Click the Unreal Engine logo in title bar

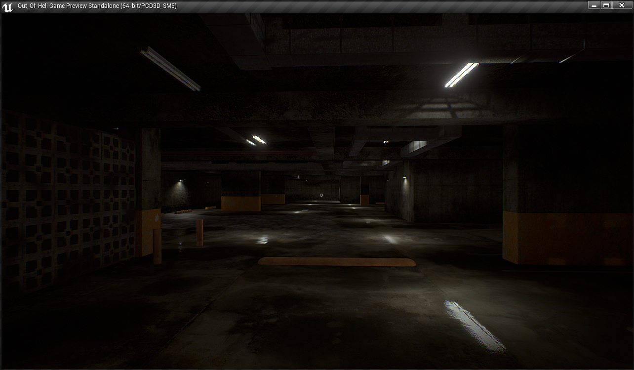point(7,6)
